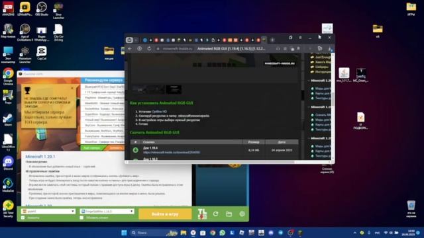Click the TL logo icon in TLauncher
Screen dimensions: 424x238
point(202,214)
